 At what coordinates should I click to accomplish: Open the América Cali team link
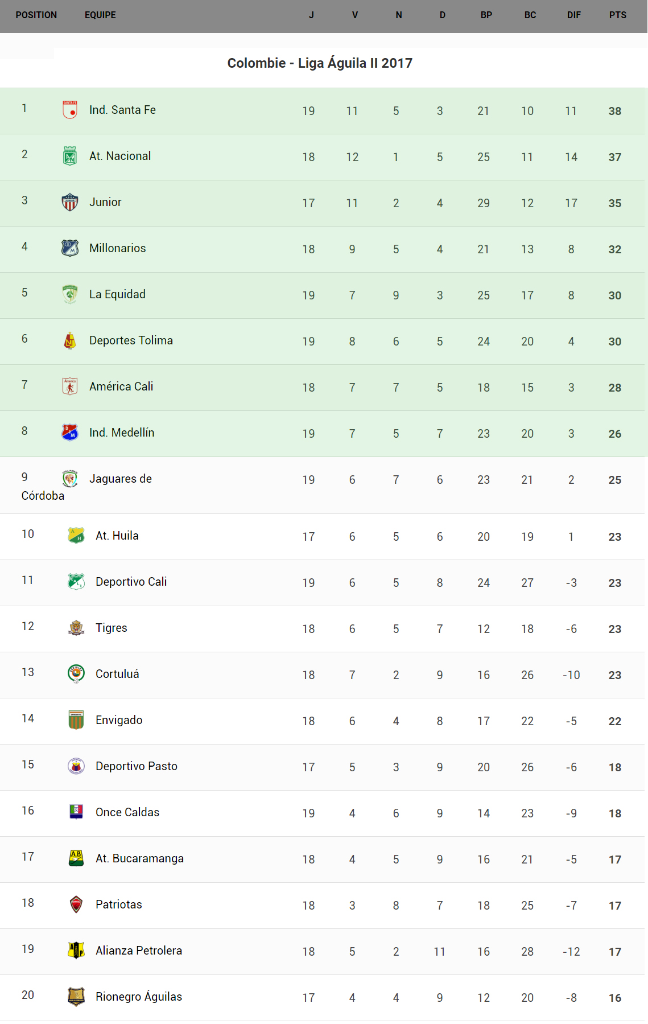pyautogui.click(x=121, y=386)
